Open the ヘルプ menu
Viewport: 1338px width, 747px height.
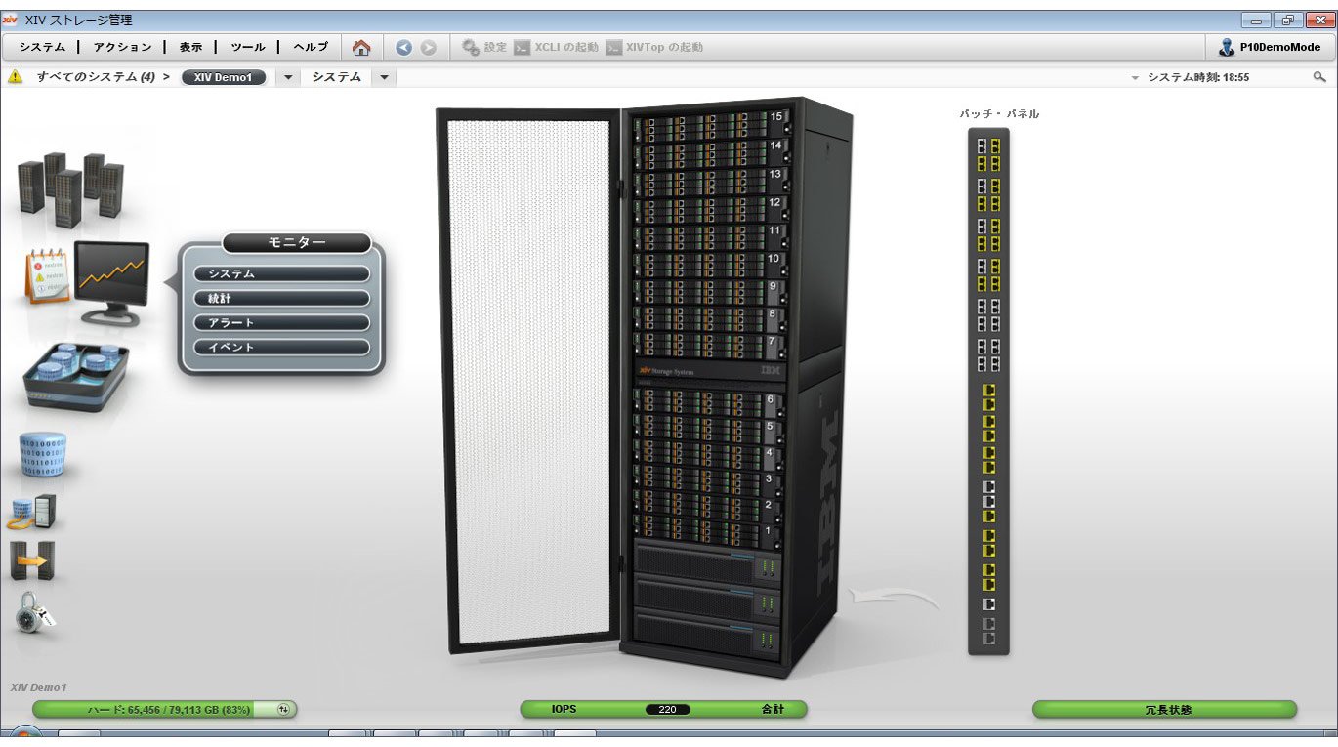[x=311, y=47]
